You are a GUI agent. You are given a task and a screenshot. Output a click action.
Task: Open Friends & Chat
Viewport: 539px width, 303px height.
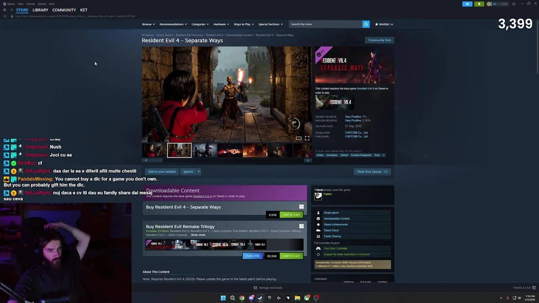coord(524,288)
